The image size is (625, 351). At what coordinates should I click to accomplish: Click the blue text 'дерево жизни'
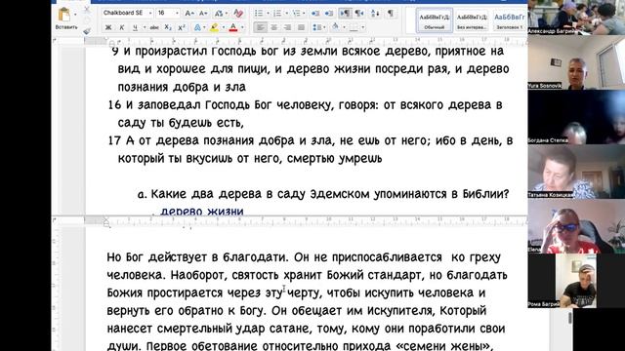tap(202, 211)
